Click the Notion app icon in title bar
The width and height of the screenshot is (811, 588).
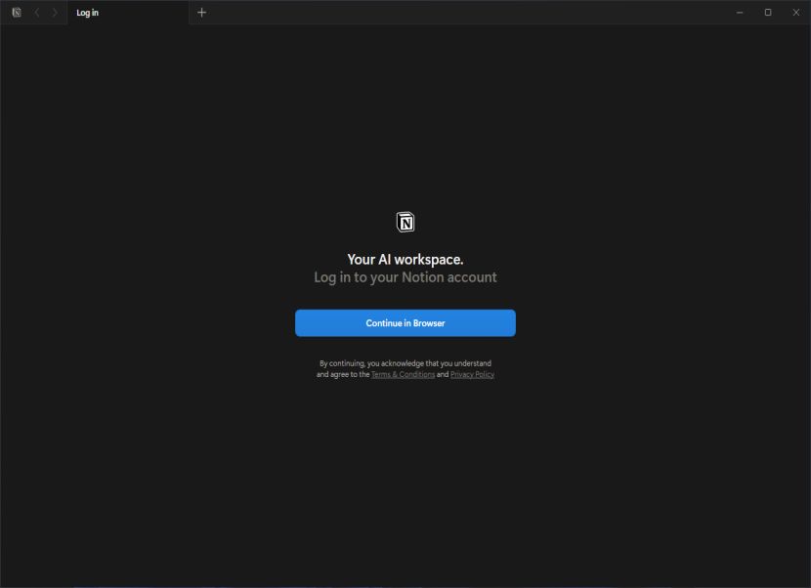(x=17, y=13)
